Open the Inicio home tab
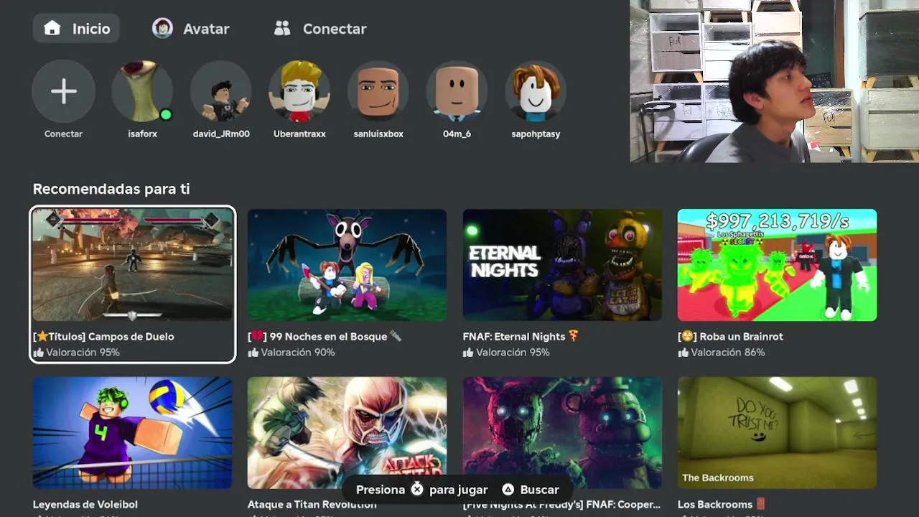 coord(76,29)
